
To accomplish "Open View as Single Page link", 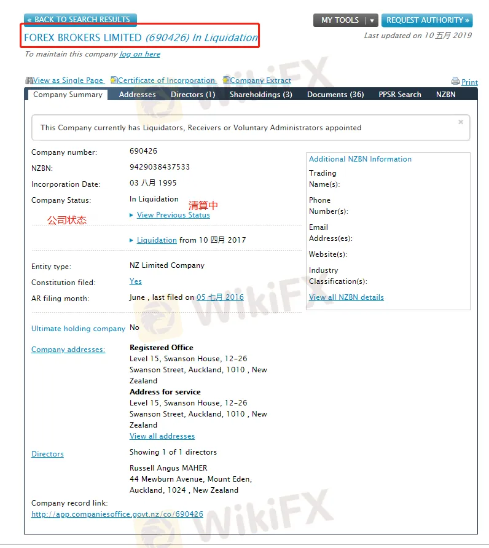I will pyautogui.click(x=68, y=80).
